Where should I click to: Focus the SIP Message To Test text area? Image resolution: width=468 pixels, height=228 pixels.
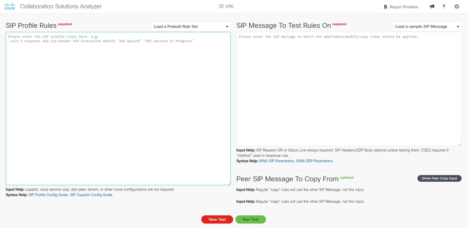click(349, 89)
